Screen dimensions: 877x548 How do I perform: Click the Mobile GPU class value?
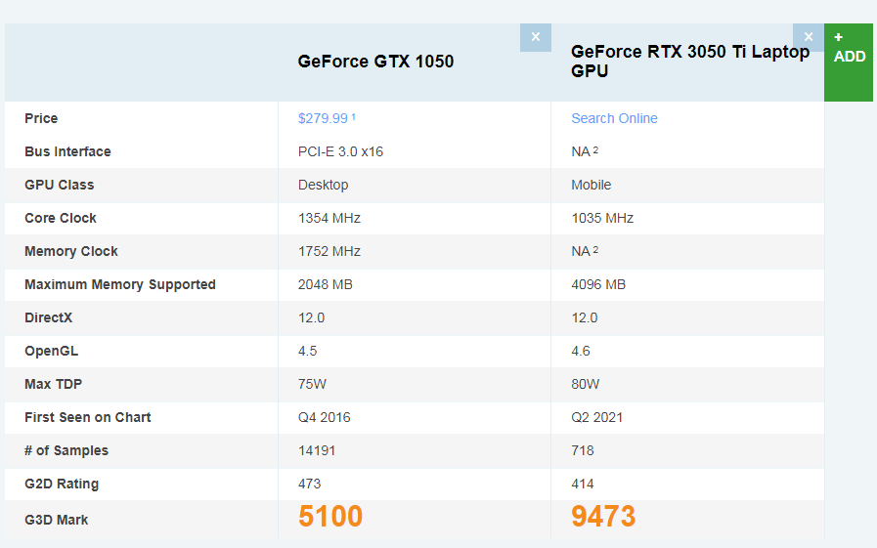tap(592, 185)
